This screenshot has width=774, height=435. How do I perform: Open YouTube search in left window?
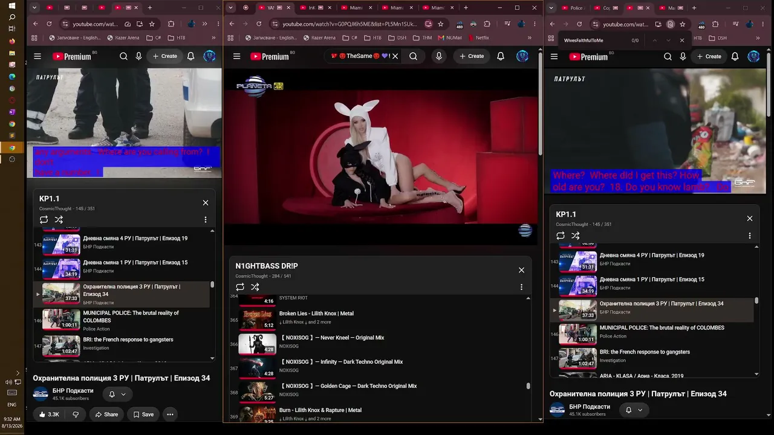coord(123,56)
